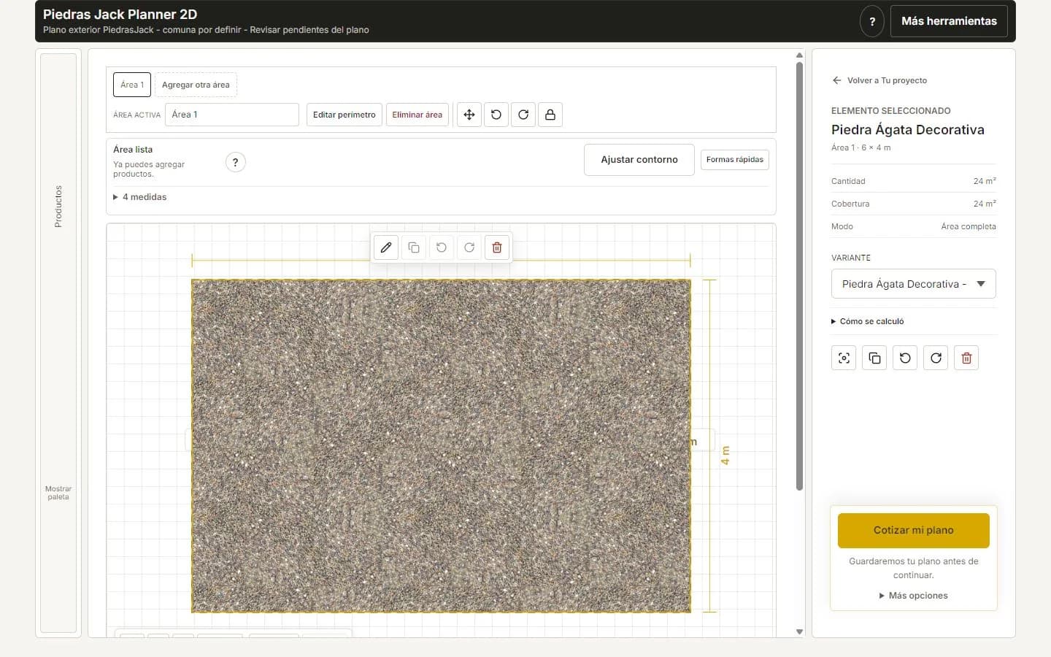This screenshot has height=657, width=1051.
Task: Click the Cantidad value 24 m²
Action: coord(985,181)
